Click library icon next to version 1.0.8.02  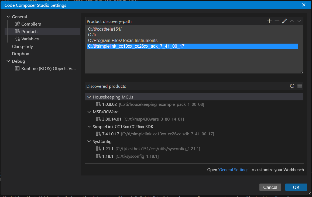click(98, 104)
